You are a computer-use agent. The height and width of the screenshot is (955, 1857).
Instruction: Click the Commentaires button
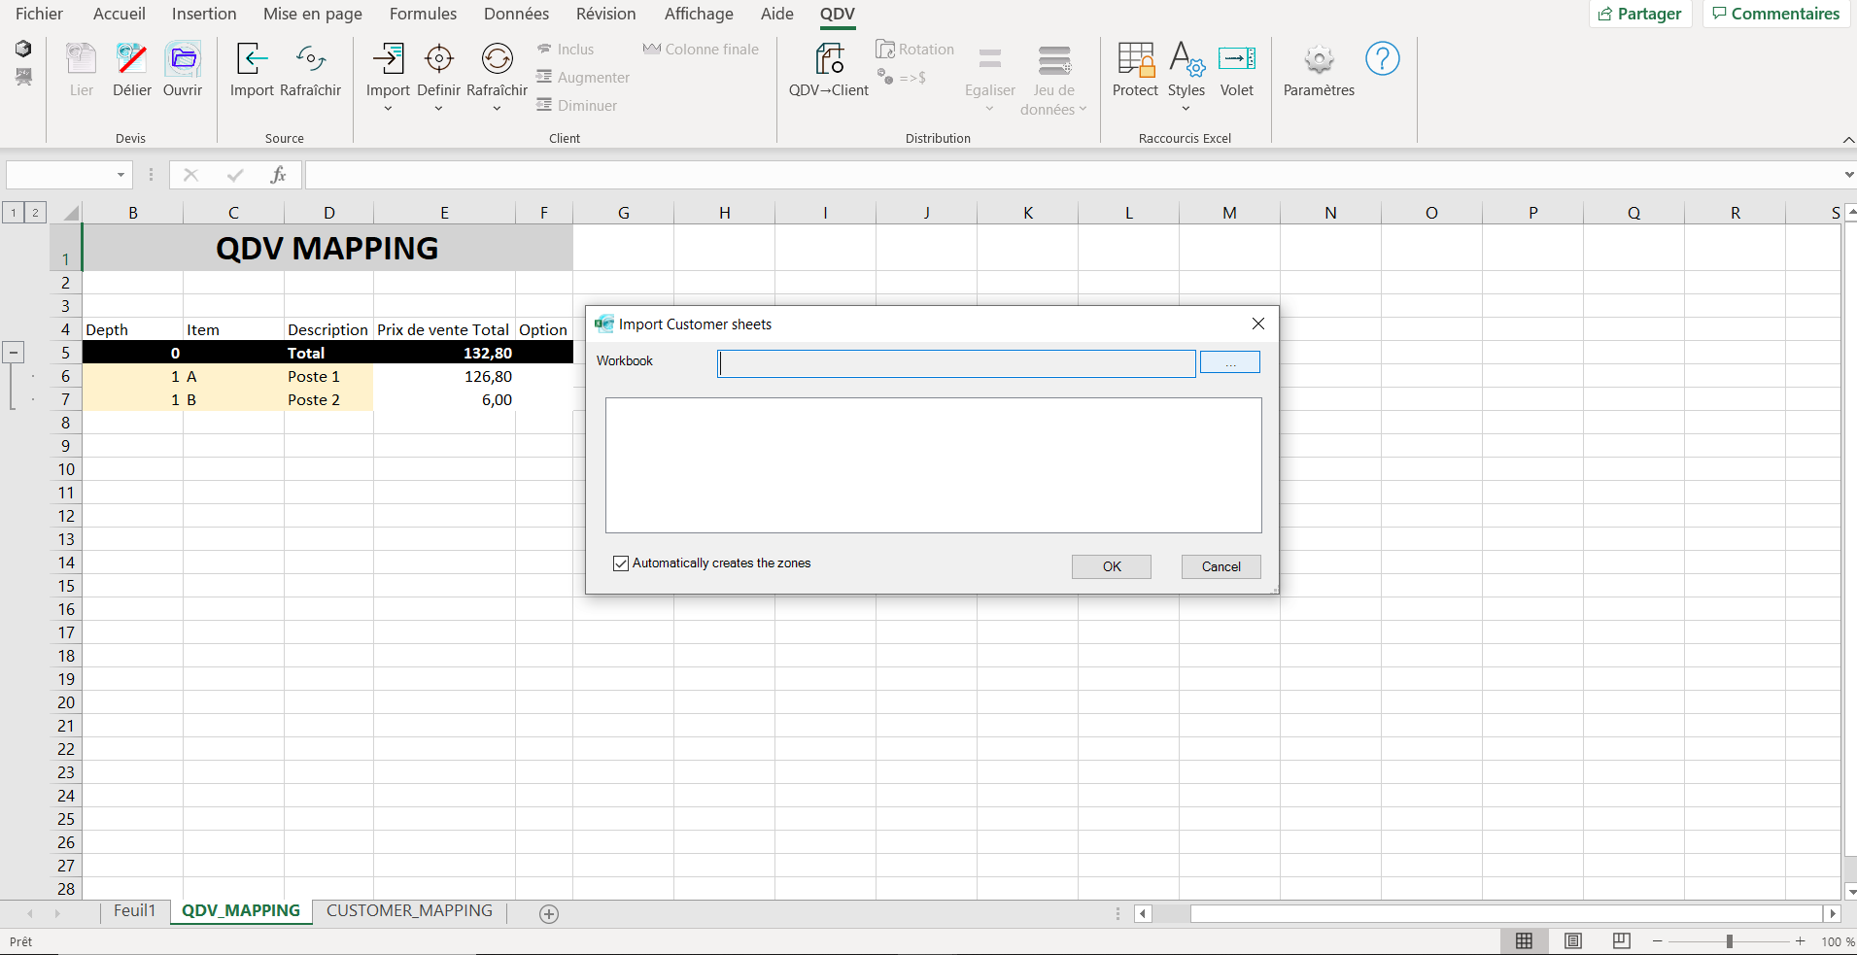coord(1775,14)
